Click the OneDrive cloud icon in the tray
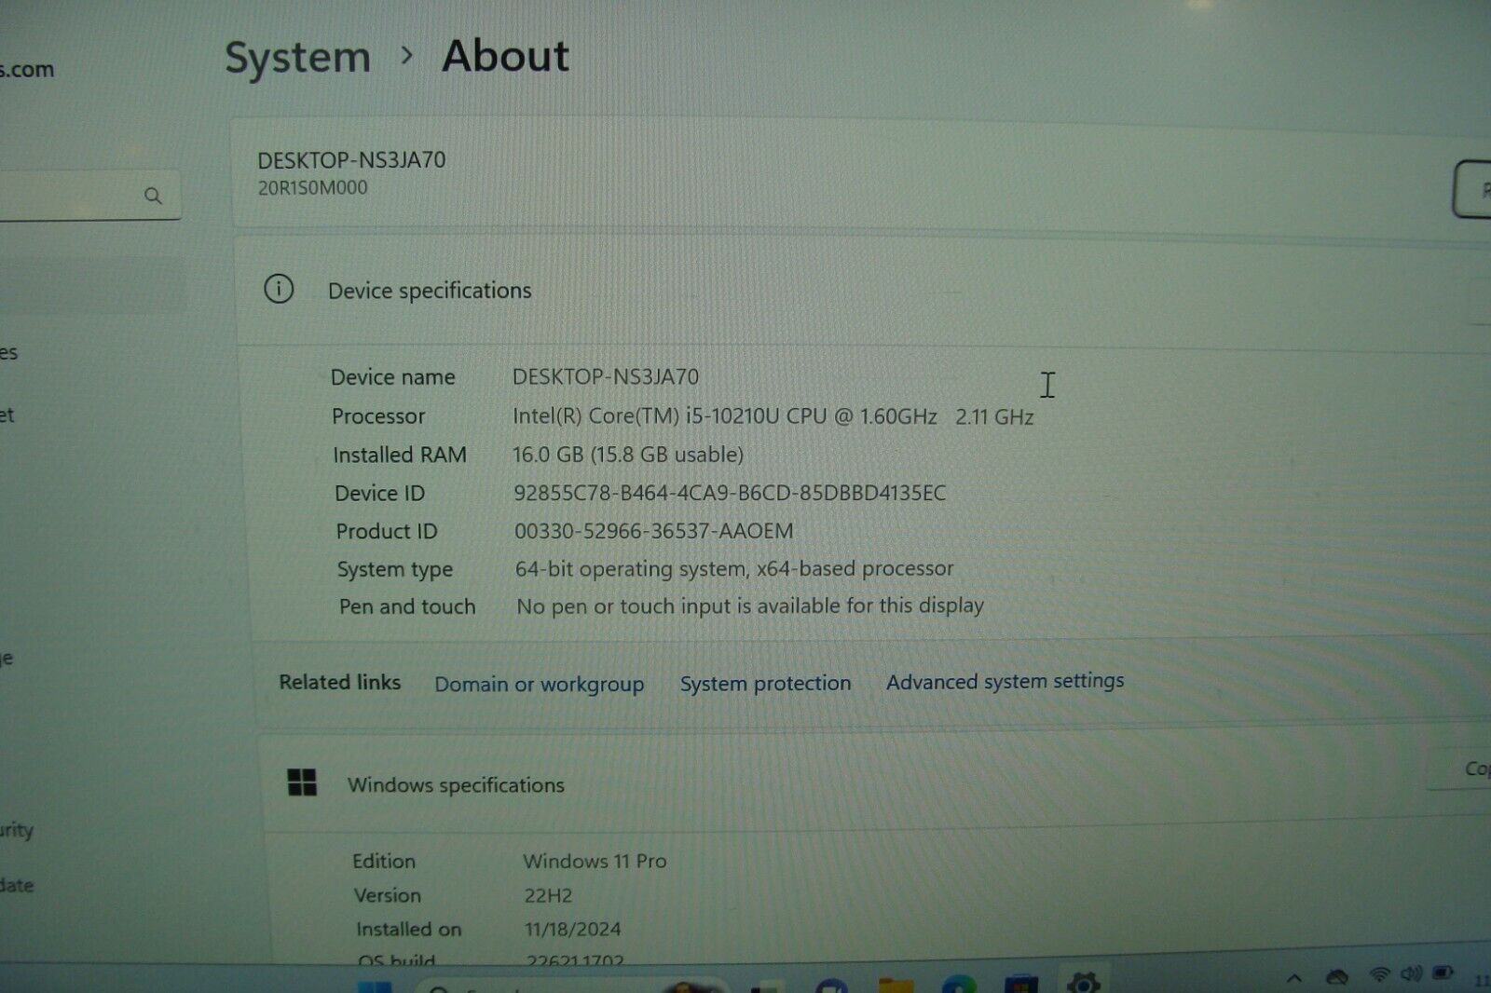Viewport: 1491px width, 993px height. tap(1336, 978)
